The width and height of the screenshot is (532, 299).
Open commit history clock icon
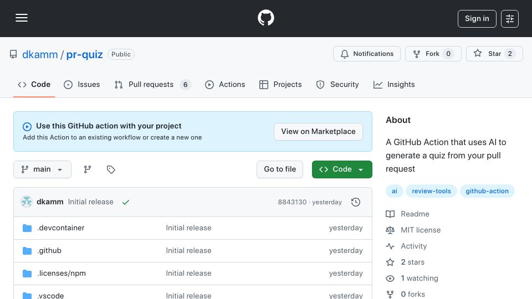point(356,202)
